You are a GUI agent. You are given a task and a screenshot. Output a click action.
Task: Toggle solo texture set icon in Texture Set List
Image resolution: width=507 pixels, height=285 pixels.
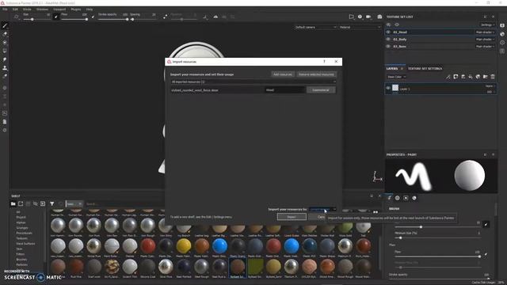click(x=389, y=25)
